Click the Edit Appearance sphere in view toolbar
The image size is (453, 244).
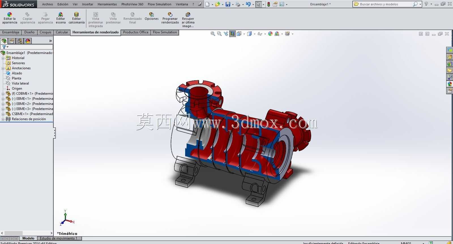(x=270, y=34)
